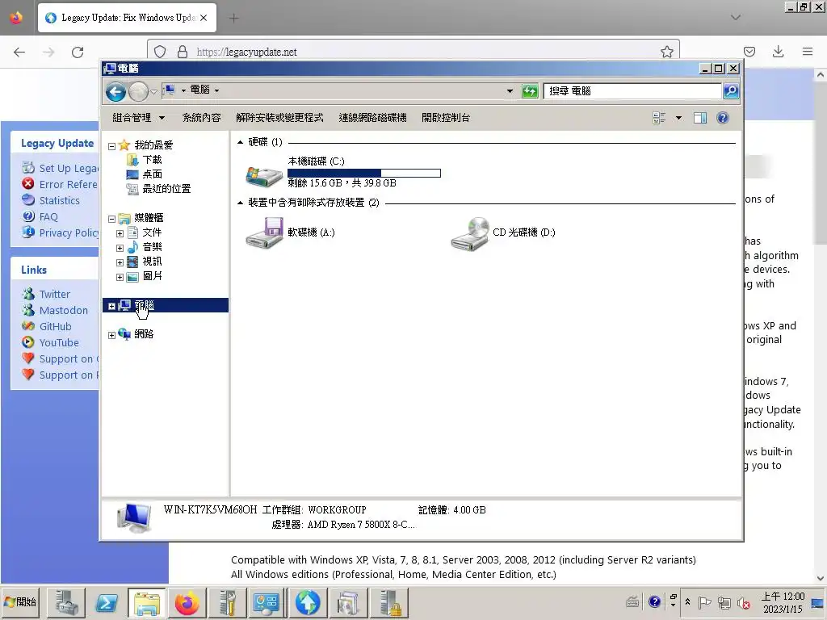Click the search magnifier in Explorer

[x=730, y=91]
